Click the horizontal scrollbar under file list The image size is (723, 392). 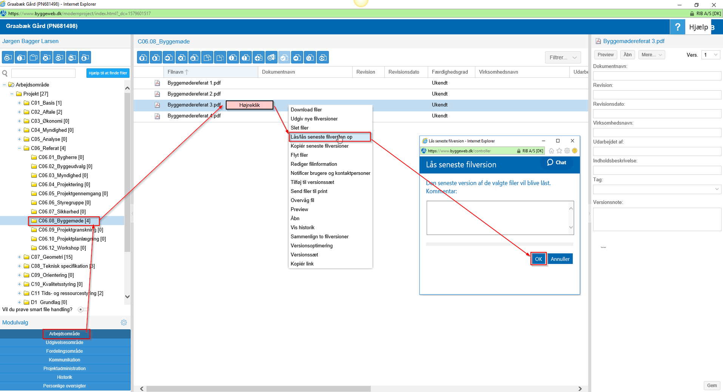tap(258, 389)
